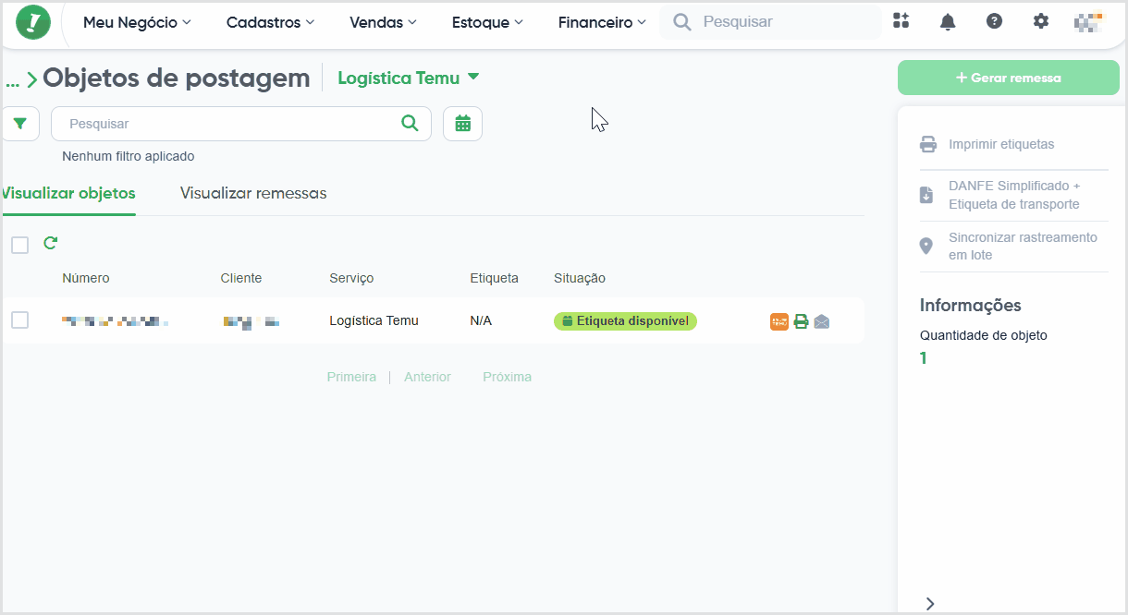Click the Nenhum filtro aplicado text
Viewport: 1128px width, 615px height.
(129, 156)
